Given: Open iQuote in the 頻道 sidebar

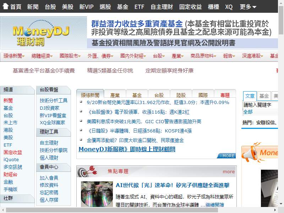Looking at the screenshot, I should (x=11, y=159).
